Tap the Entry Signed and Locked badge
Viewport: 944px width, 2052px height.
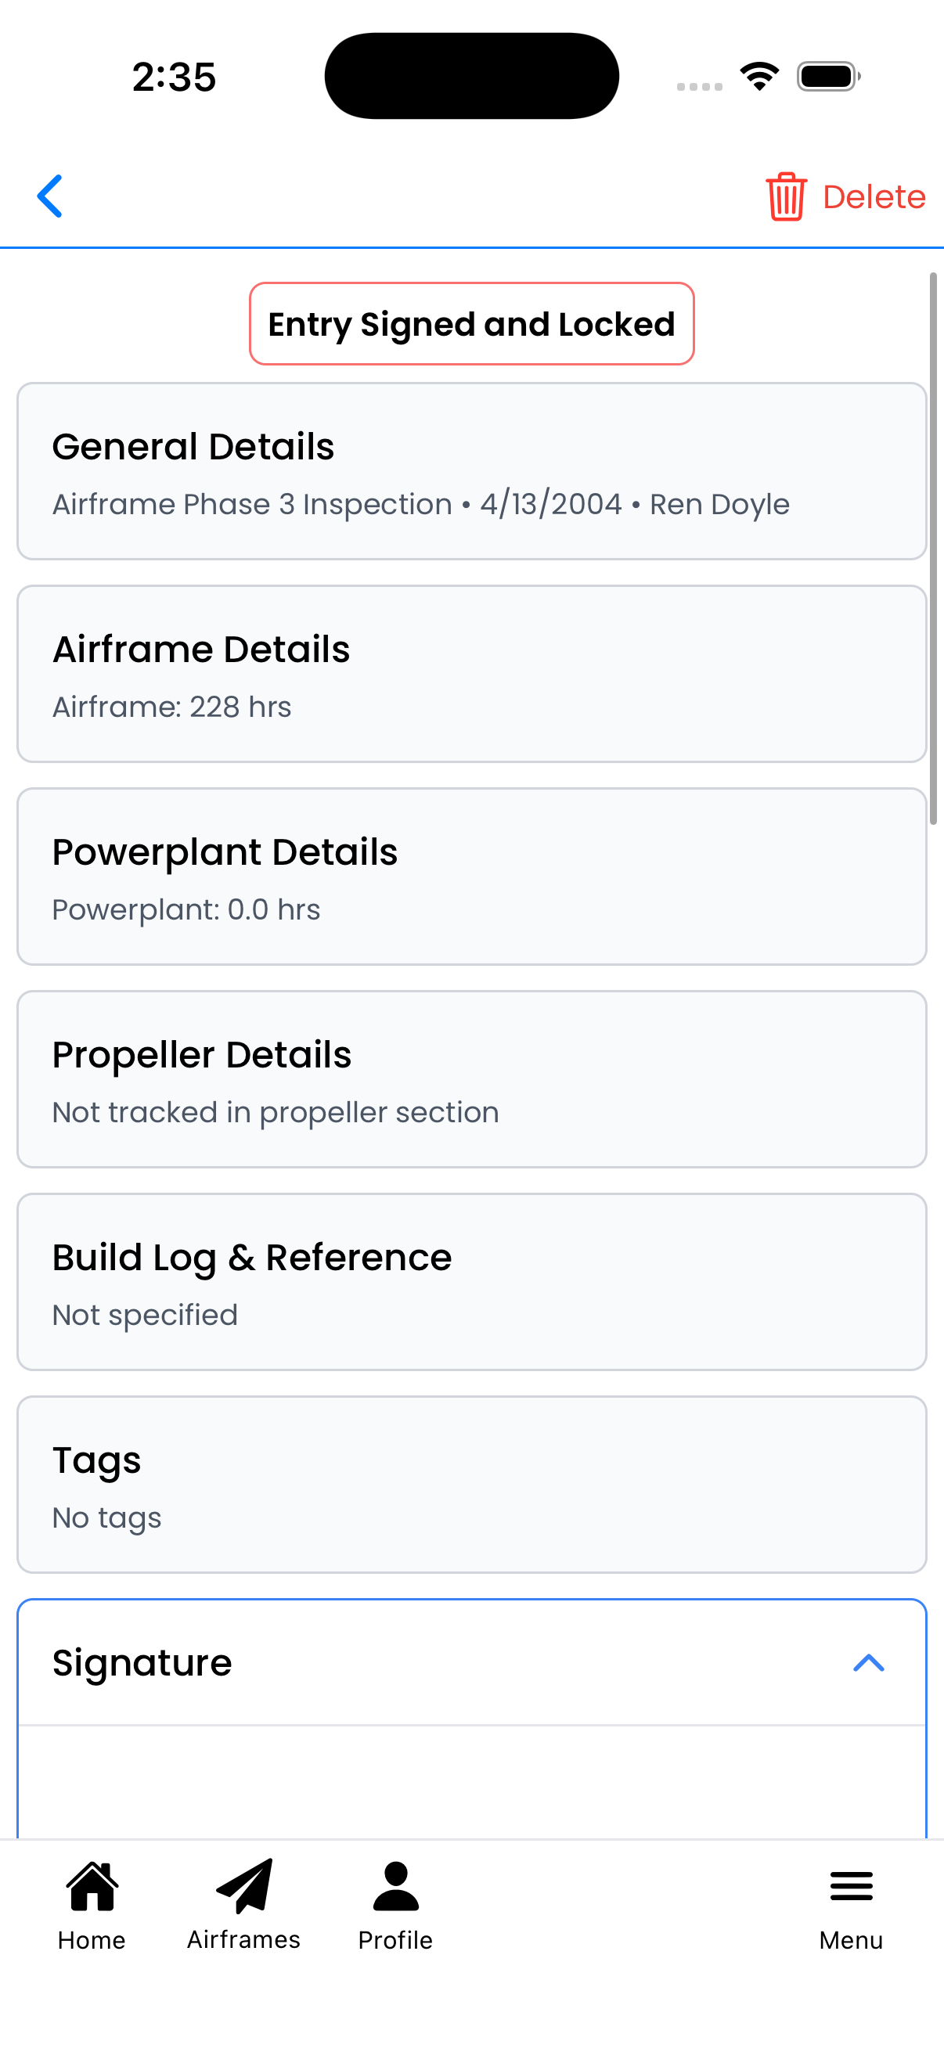pyautogui.click(x=471, y=324)
